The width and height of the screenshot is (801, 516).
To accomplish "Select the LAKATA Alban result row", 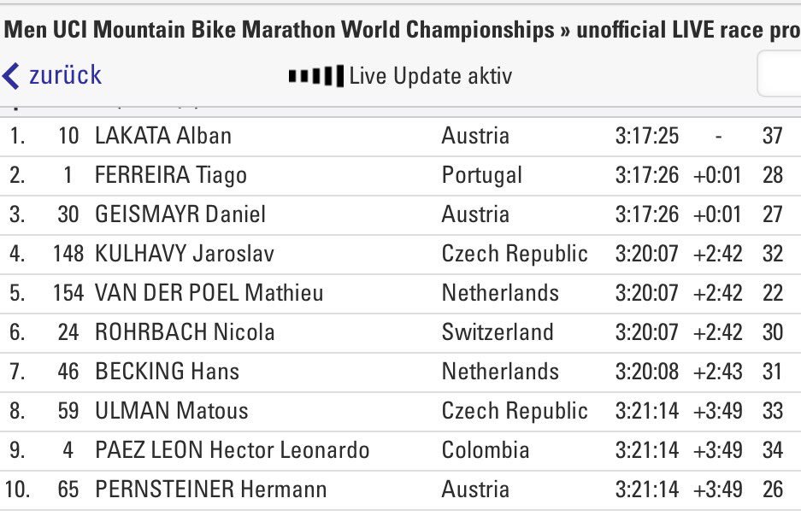I will click(x=400, y=137).
